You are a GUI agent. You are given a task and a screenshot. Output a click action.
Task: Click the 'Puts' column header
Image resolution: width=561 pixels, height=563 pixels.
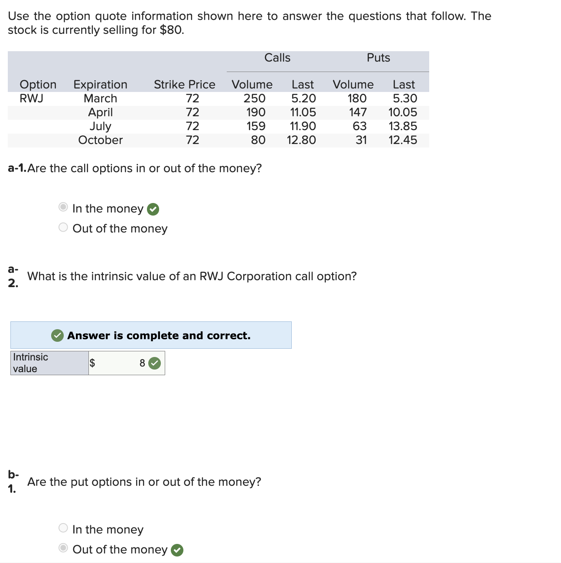378,58
